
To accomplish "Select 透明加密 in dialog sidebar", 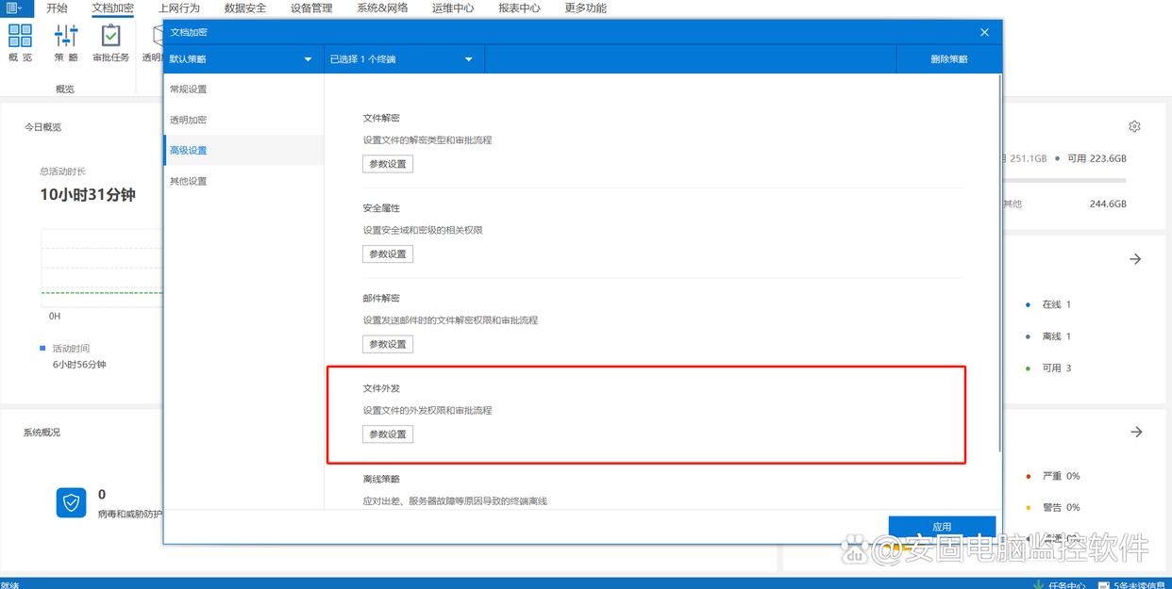I will pyautogui.click(x=243, y=120).
